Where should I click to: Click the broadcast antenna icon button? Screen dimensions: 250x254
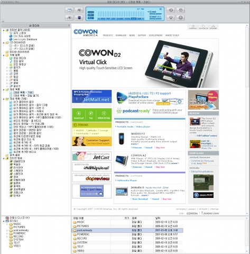coord(171,17)
